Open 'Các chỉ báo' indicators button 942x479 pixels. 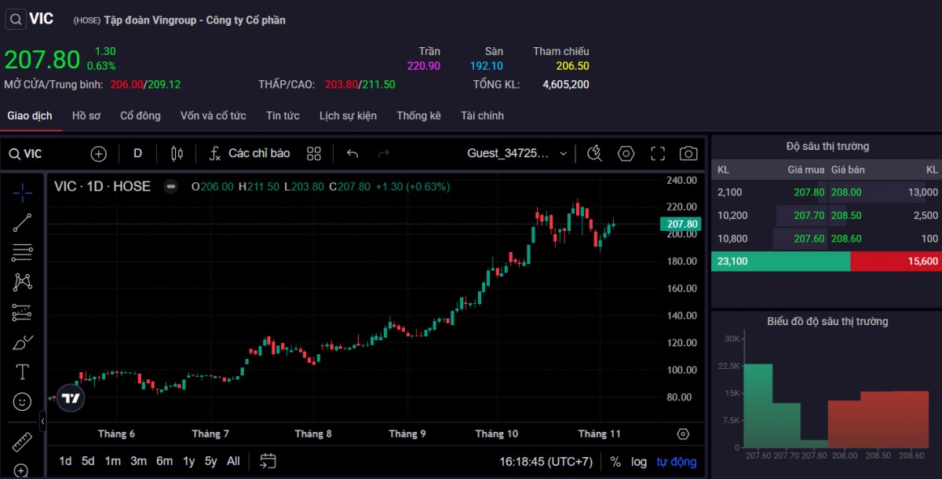tap(250, 154)
